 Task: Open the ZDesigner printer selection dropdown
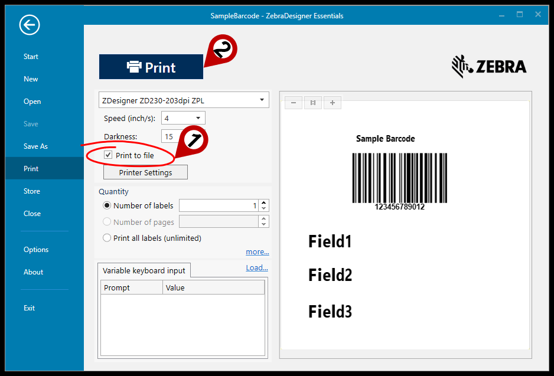tap(262, 100)
